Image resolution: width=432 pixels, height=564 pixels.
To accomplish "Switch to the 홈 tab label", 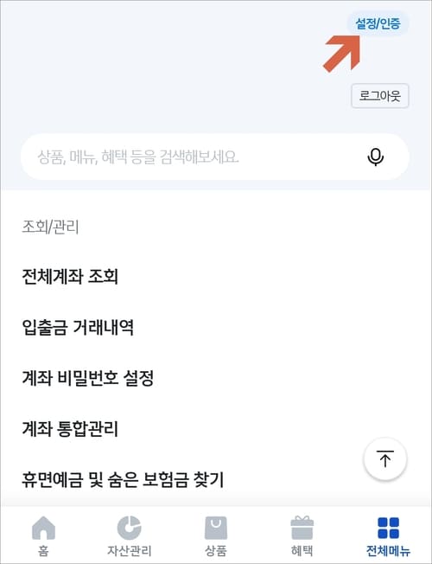I will [x=43, y=551].
